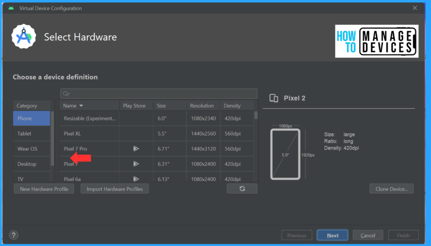431x246 pixels.
Task: Click the Cancel button
Action: point(368,236)
